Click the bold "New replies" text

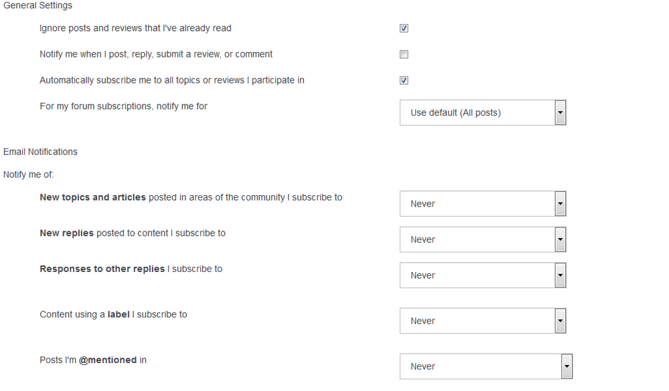(67, 233)
